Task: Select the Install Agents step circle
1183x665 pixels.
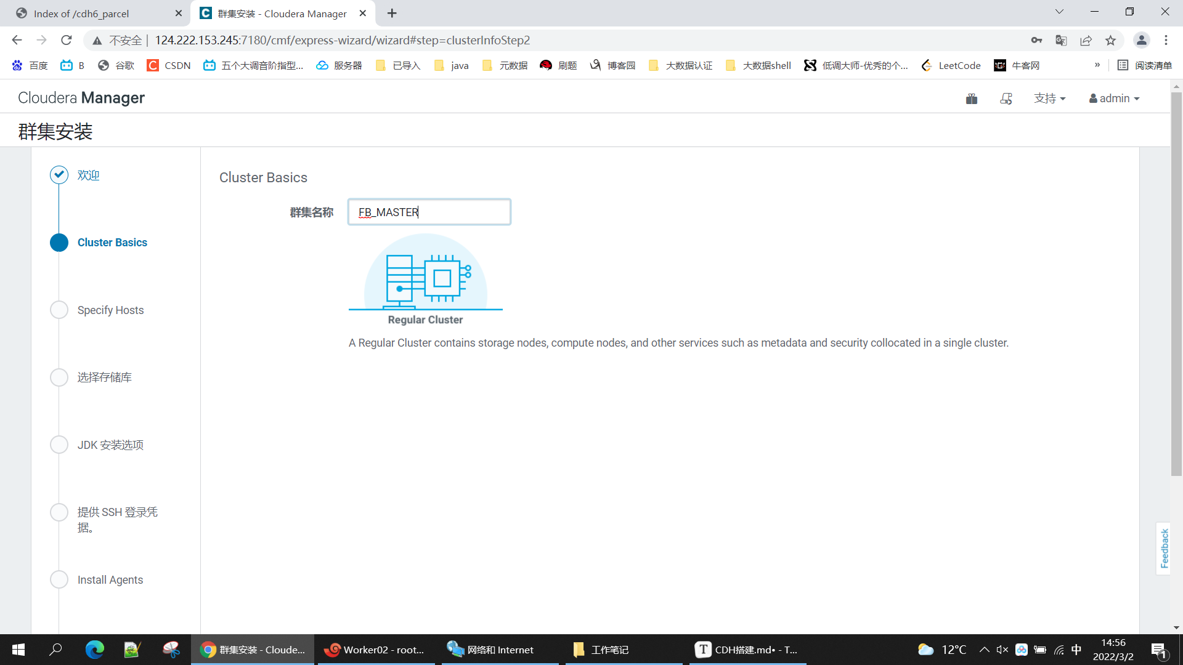Action: pos(59,579)
